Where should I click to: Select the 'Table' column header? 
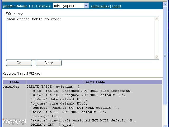pos(14,82)
